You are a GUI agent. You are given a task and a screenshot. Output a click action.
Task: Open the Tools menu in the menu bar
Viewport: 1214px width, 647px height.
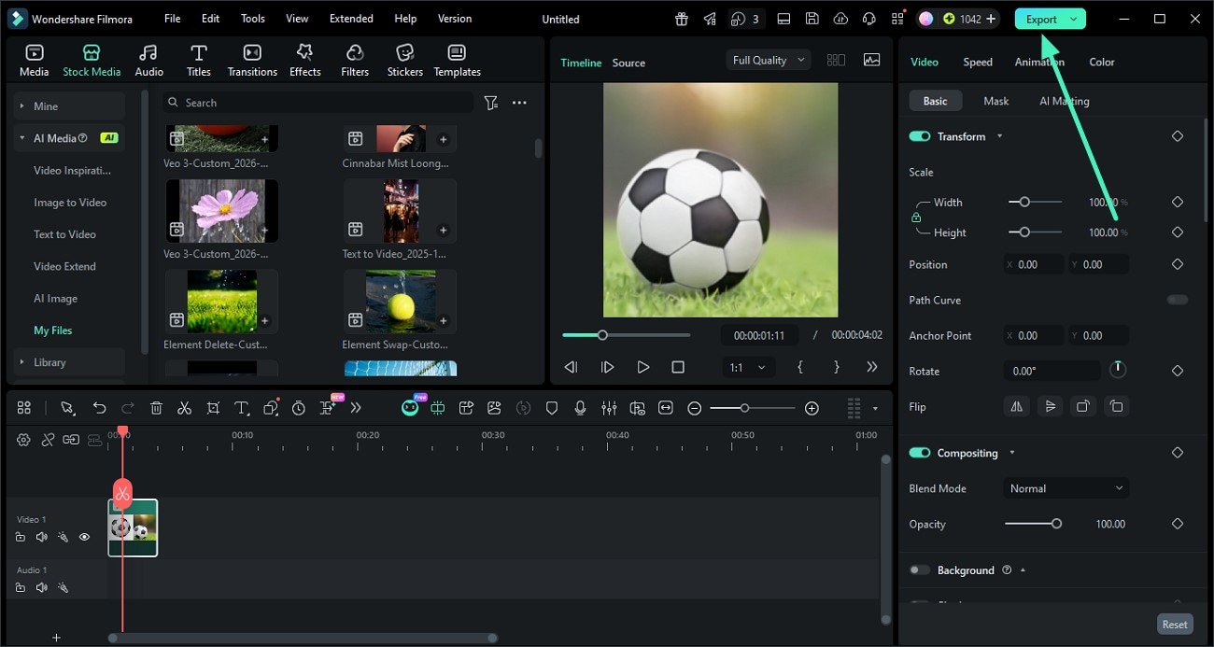click(x=251, y=18)
